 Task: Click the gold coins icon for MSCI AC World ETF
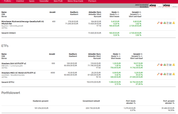(174, 74)
